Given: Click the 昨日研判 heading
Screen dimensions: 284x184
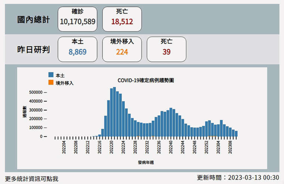Looking at the screenshot, I should tap(33, 50).
